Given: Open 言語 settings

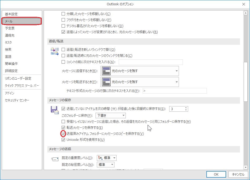Looking at the screenshot, I should (22, 57).
